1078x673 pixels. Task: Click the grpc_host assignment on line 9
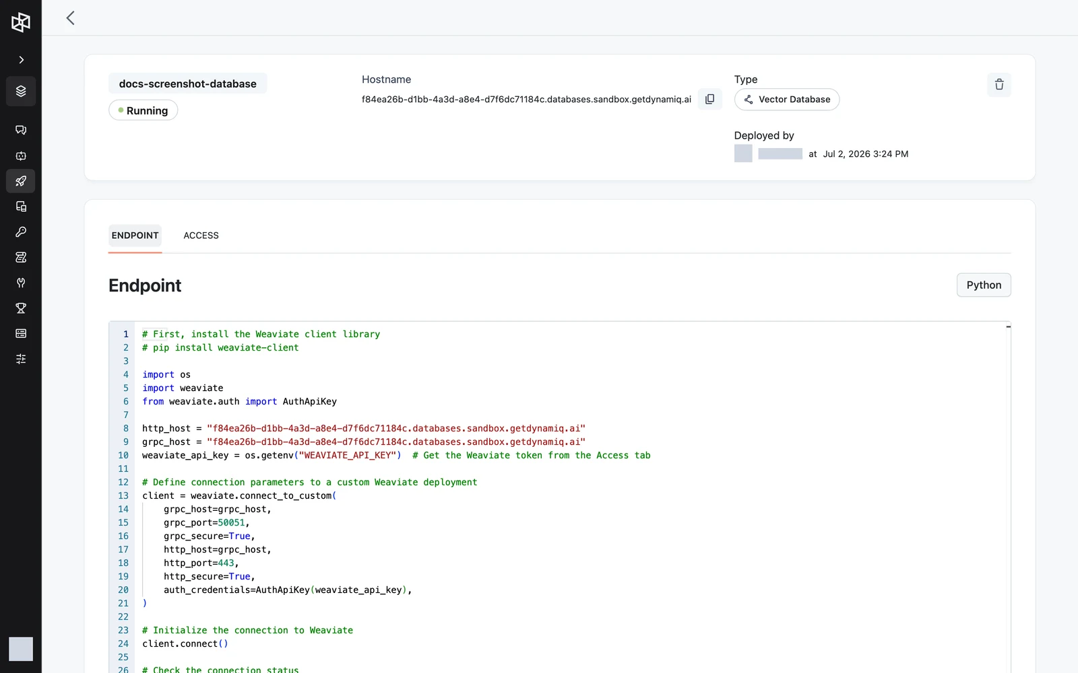[364, 442]
